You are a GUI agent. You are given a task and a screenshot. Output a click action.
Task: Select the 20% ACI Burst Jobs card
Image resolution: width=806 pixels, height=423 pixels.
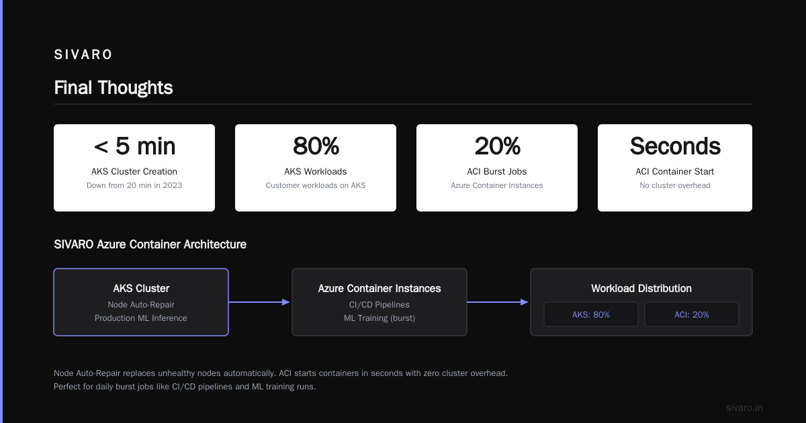(497, 168)
